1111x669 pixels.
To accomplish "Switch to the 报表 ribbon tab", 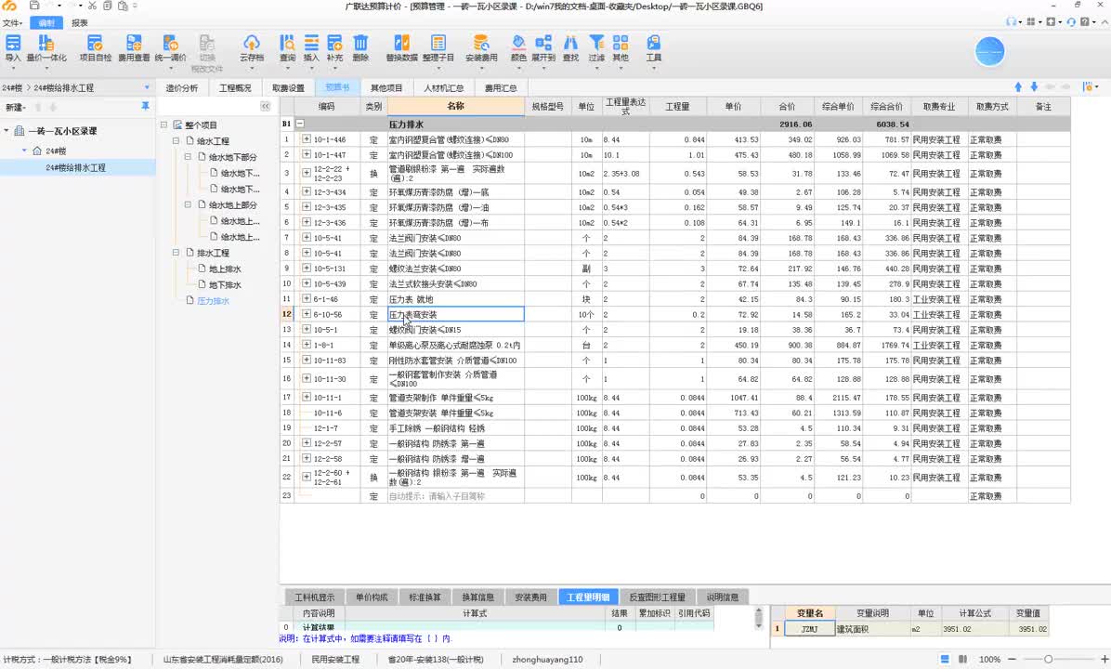I will 79,22.
